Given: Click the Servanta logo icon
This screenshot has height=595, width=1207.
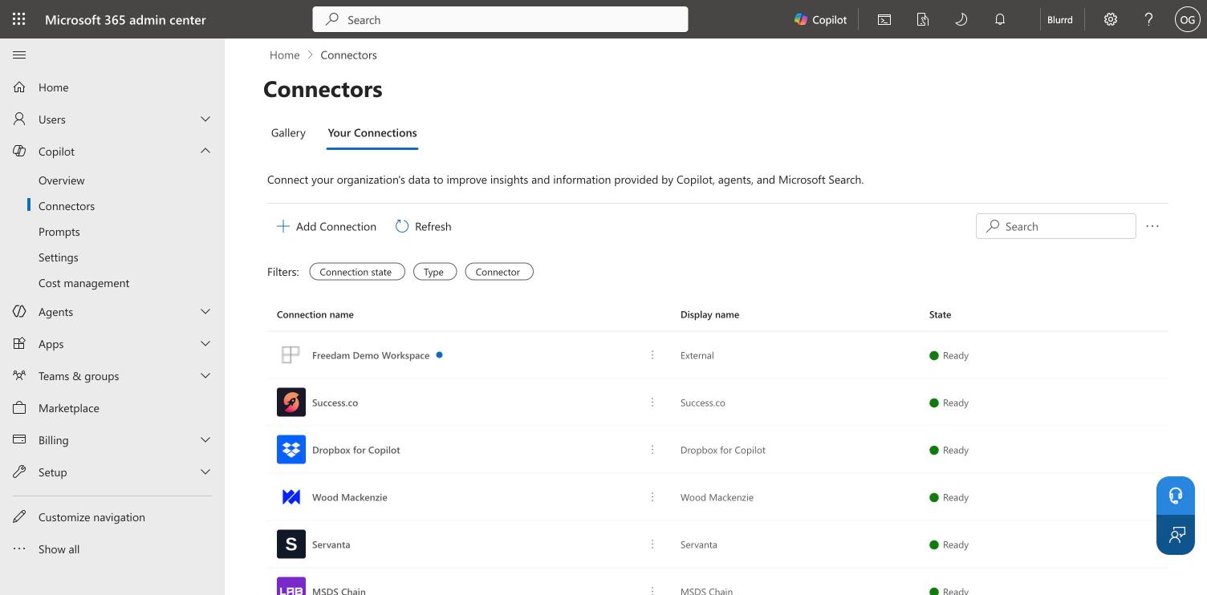Looking at the screenshot, I should click(x=291, y=544).
